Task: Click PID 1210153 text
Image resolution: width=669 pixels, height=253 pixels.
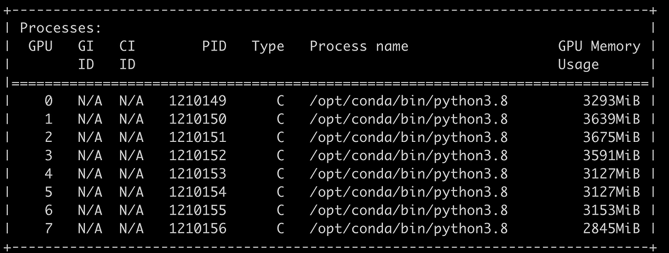Action: point(197,174)
